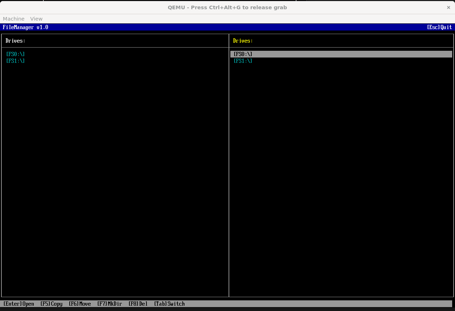Screen dimensions: 455x311
Task: Open the Machine menu
Action: (14, 19)
